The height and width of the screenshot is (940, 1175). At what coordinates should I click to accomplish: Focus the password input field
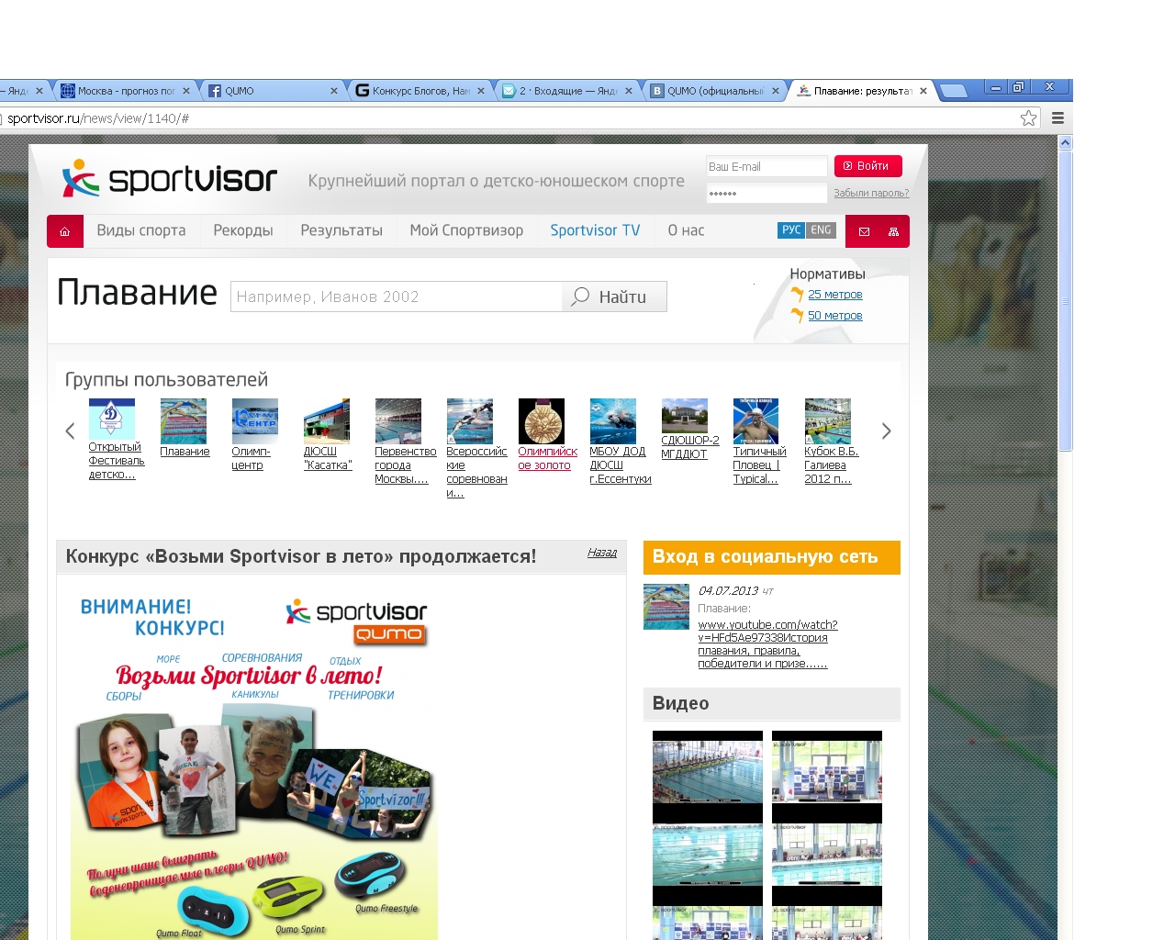[767, 193]
